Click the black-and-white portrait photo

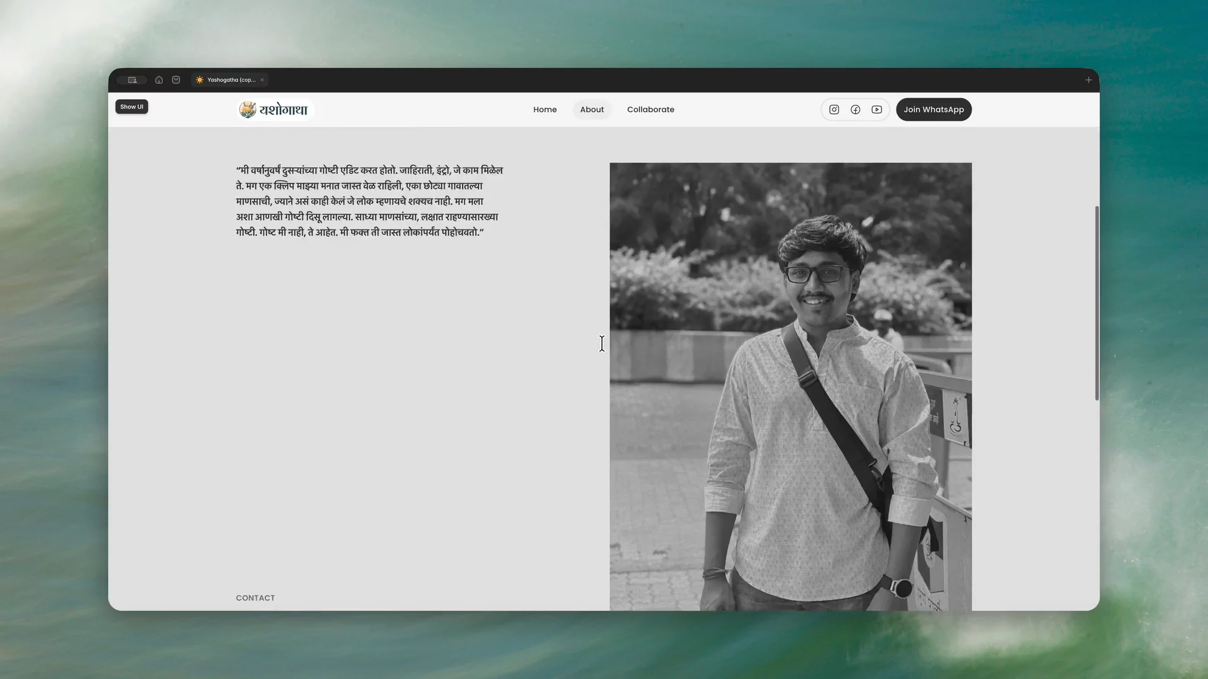791,387
